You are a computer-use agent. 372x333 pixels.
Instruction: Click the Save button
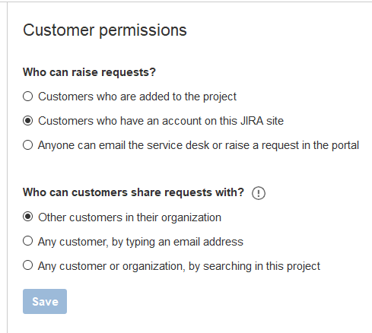[45, 301]
